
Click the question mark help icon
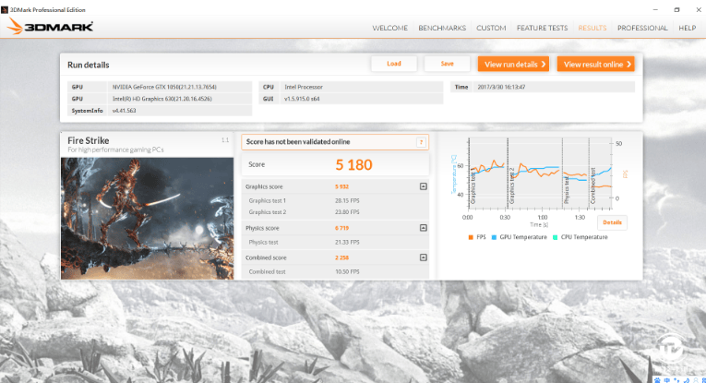(x=421, y=142)
